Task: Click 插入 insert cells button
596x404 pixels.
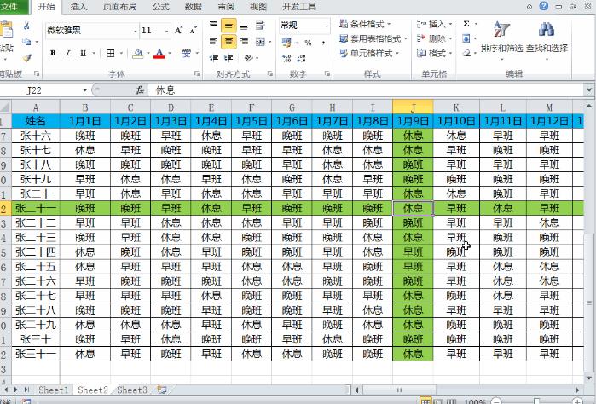Action: pos(435,24)
